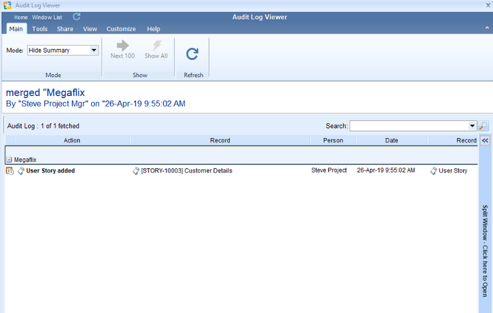Open the Help ribbon tab
The image size is (493, 313).
pos(153,29)
